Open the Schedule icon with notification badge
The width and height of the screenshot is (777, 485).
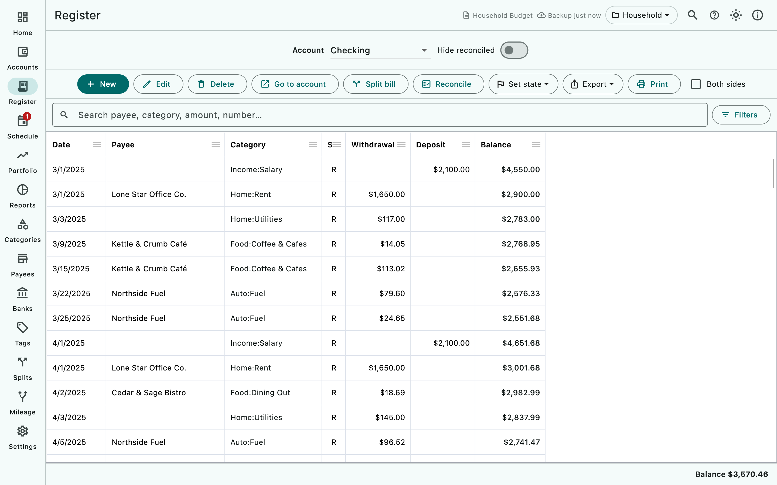[23, 121]
